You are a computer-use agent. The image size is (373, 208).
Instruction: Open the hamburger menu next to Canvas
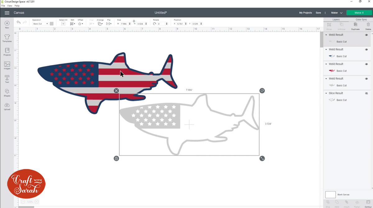pos(7,13)
